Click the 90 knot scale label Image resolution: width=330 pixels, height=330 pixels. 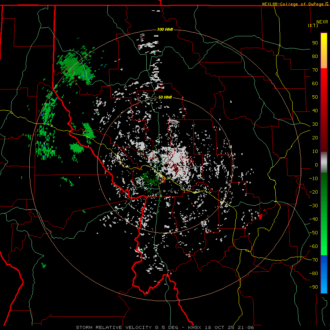pyautogui.click(x=315, y=43)
